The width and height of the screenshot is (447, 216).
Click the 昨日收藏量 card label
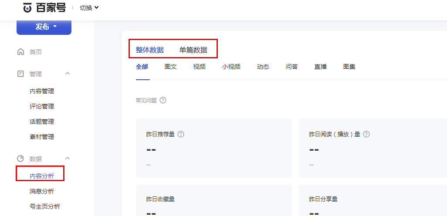tap(160, 199)
